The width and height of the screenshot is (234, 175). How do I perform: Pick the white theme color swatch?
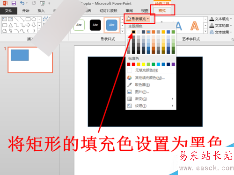(129, 32)
